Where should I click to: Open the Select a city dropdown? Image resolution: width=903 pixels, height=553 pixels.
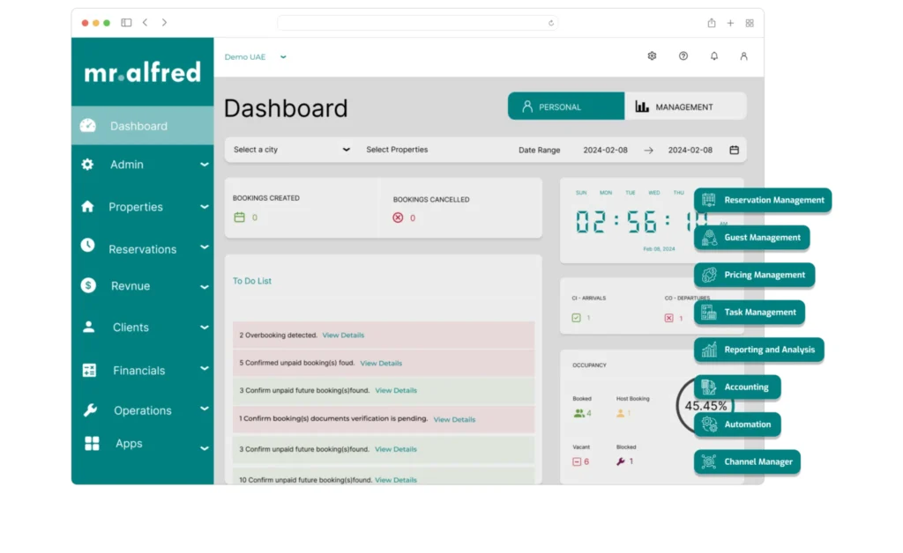[x=291, y=150]
